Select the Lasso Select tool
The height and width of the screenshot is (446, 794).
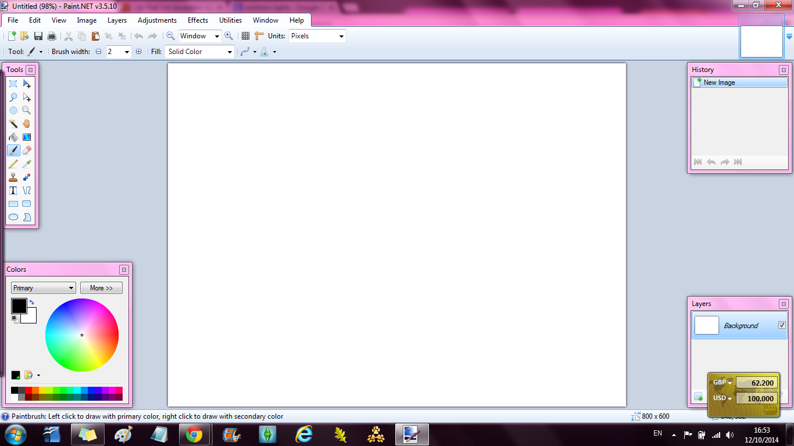pos(13,97)
